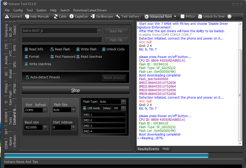Viewport: 246px width, 168px height.
Task: Switch to the Samsung tab
Action: 6,31
